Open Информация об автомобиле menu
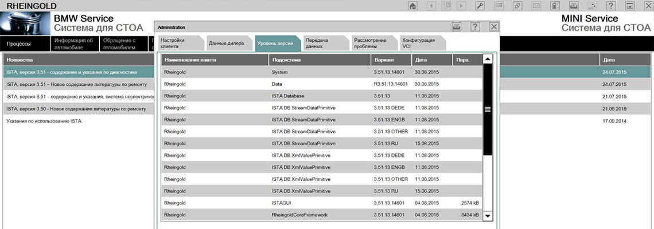The image size is (654, 229). (x=75, y=44)
